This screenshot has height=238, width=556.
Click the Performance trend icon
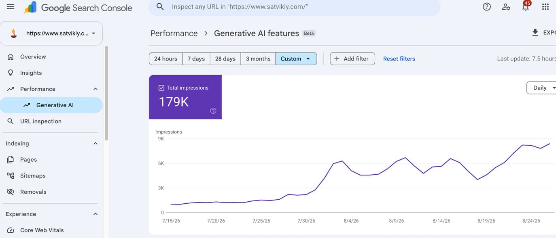(11, 89)
